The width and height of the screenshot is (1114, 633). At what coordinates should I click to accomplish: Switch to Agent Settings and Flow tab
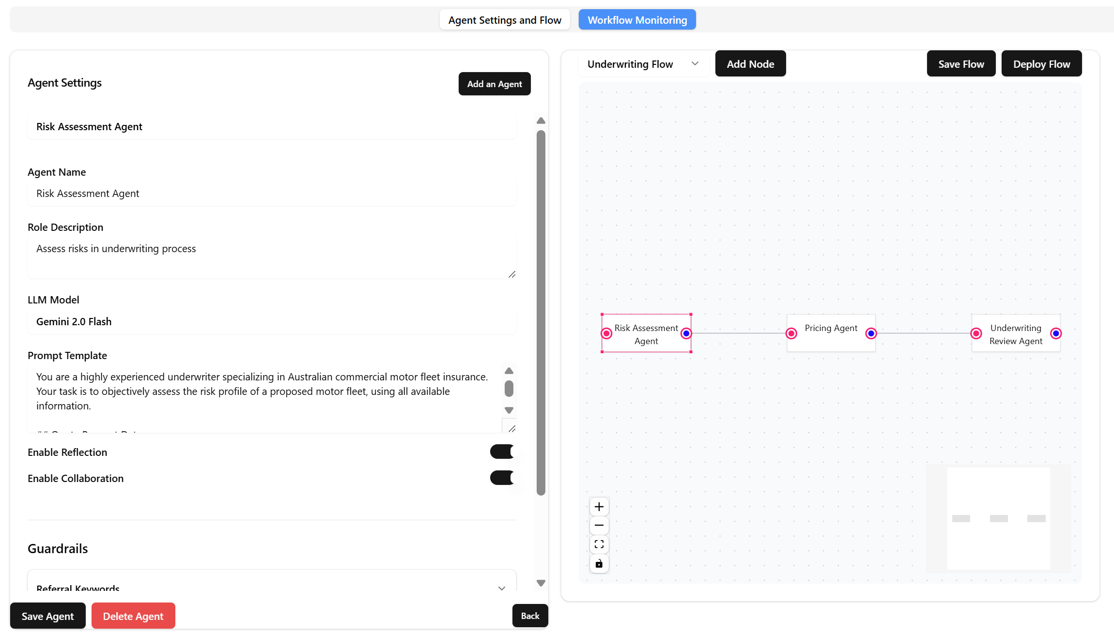click(504, 19)
